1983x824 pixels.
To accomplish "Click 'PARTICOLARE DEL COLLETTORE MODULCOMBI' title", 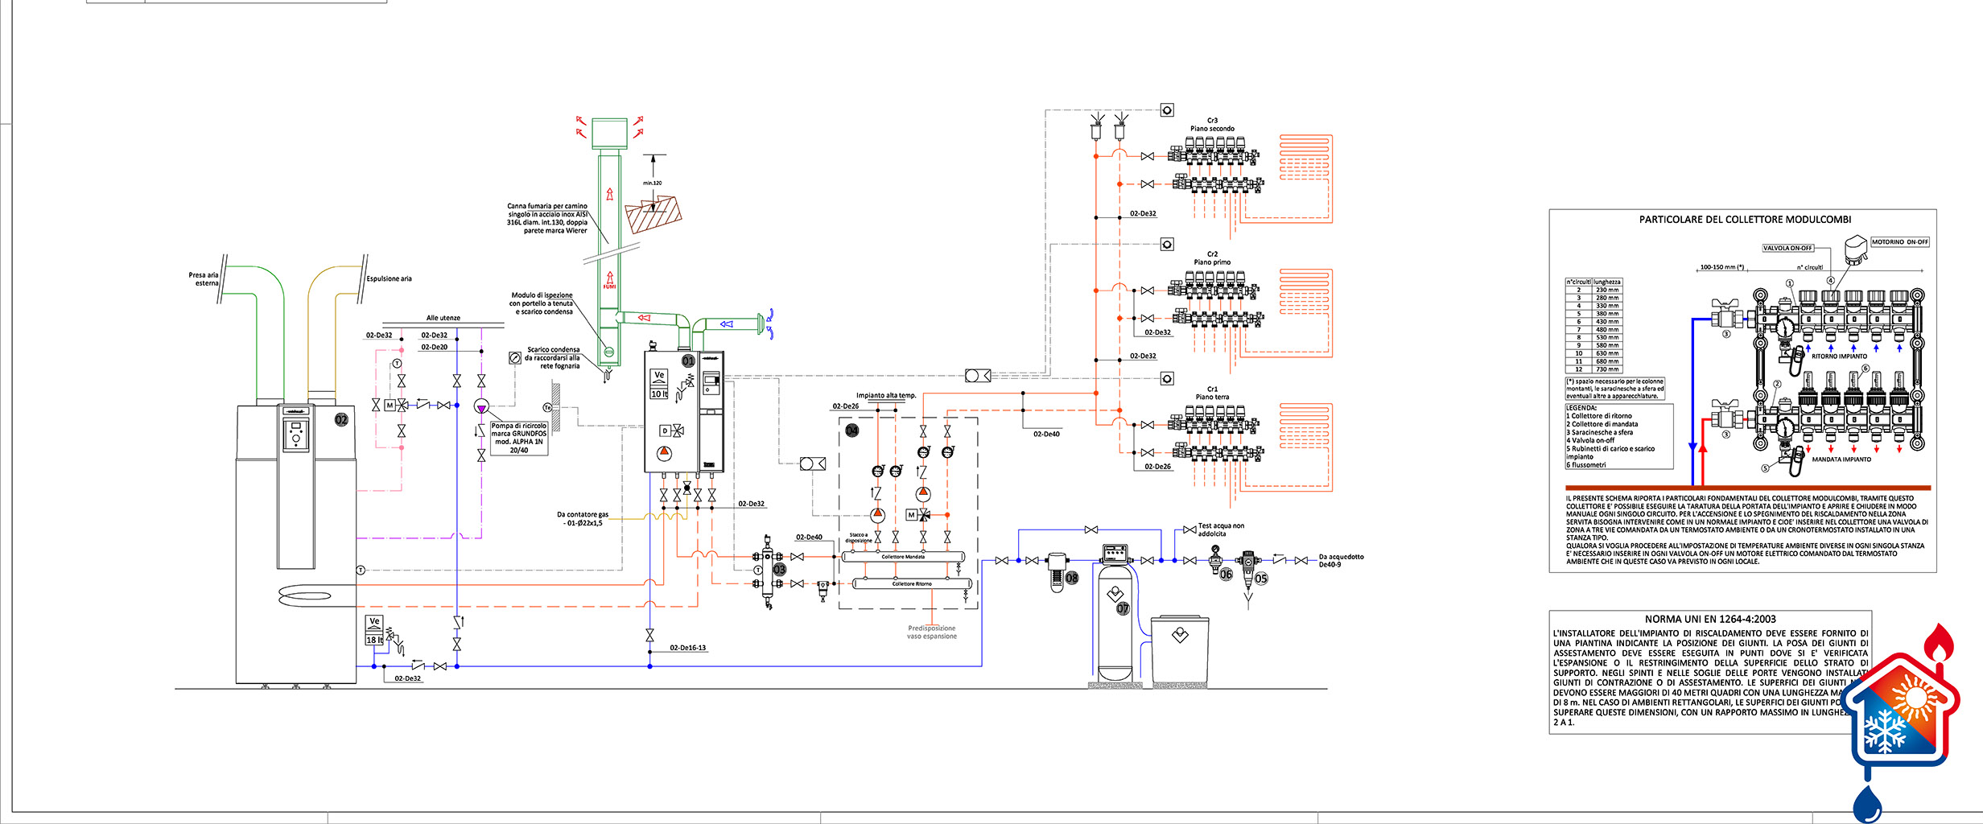I will tap(1745, 220).
